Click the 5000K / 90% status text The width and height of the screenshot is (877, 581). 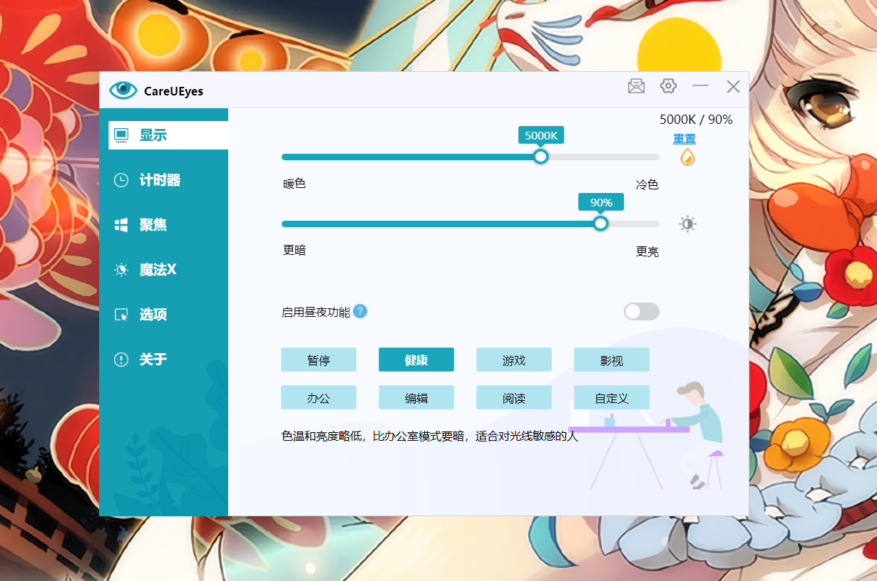coord(696,120)
